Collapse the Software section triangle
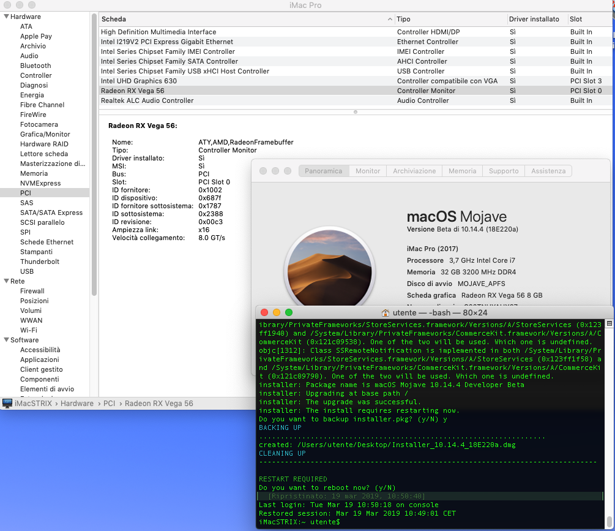615x531 pixels. click(x=6, y=340)
